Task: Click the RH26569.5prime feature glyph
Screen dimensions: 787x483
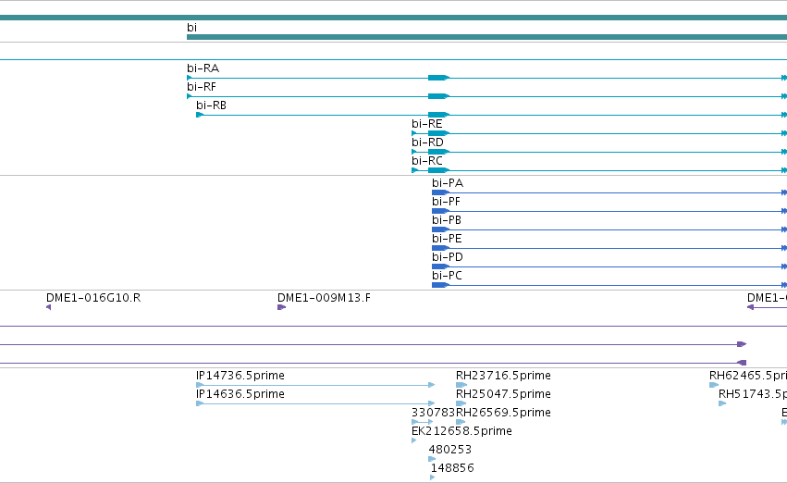Action: click(x=461, y=422)
